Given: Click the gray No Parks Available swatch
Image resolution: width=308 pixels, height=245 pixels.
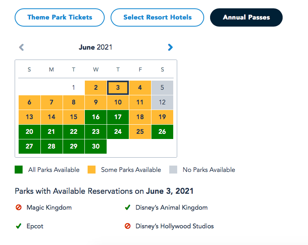Looking at the screenshot, I should (173, 170).
